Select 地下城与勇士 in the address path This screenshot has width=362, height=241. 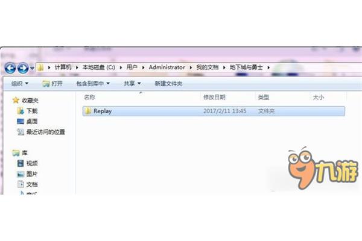point(246,67)
